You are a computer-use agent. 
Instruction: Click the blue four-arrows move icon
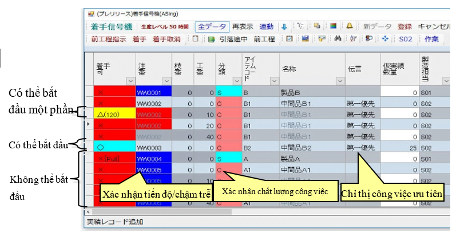[x=385, y=39]
